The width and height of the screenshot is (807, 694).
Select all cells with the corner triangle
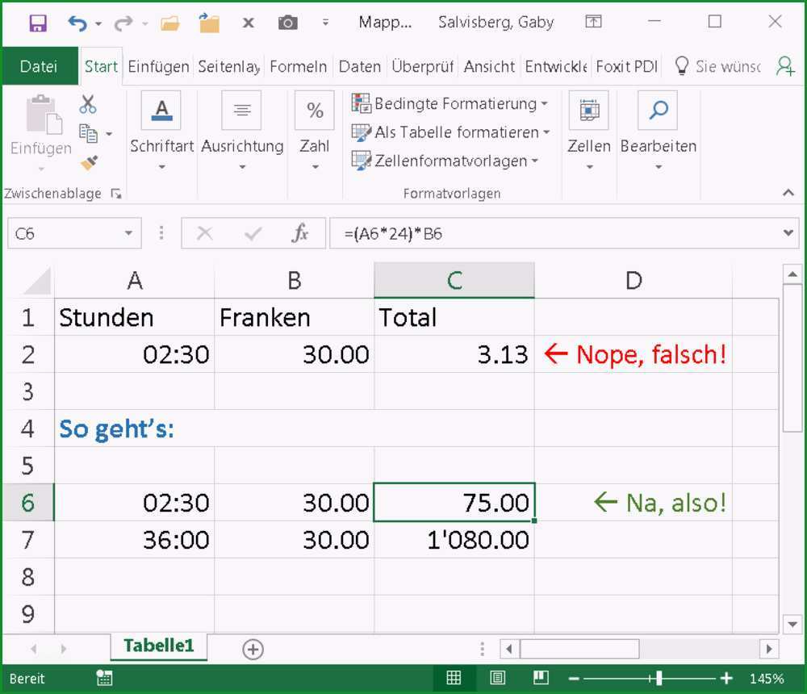tap(37, 281)
